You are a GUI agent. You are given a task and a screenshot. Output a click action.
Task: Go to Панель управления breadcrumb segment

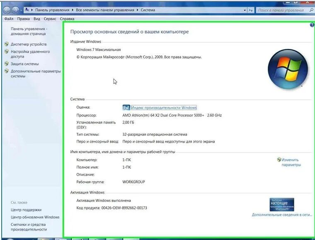click(52, 10)
